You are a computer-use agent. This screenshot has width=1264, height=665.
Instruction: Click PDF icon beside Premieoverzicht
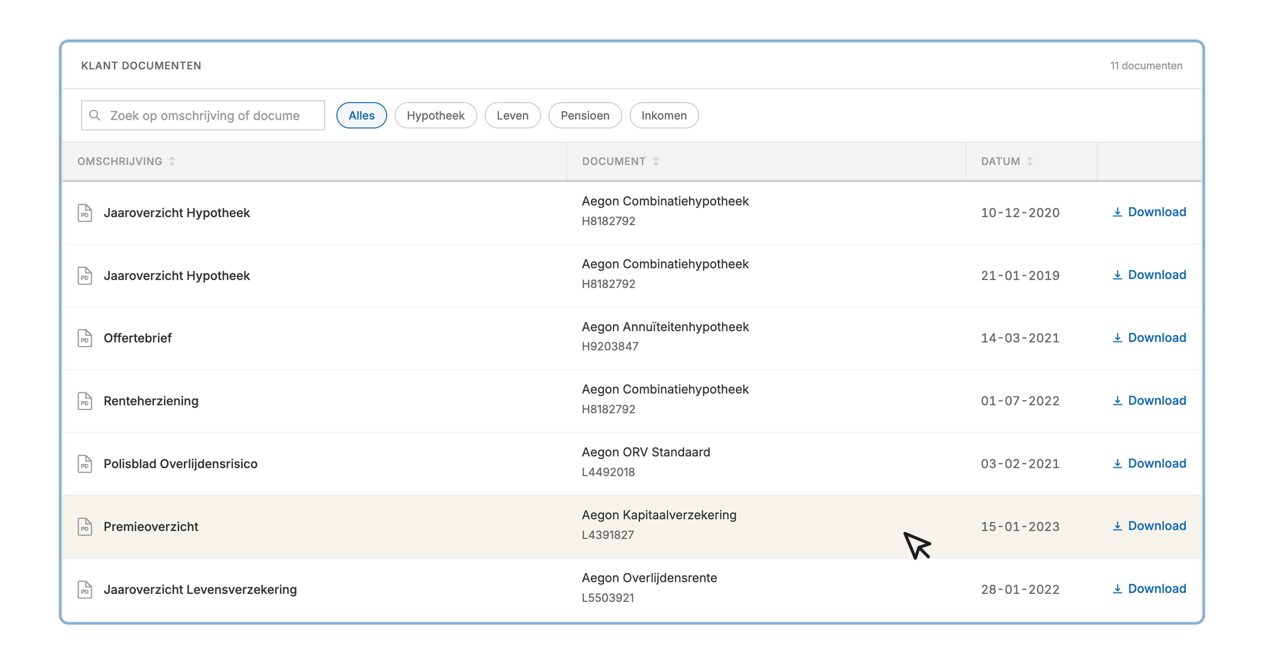click(85, 527)
